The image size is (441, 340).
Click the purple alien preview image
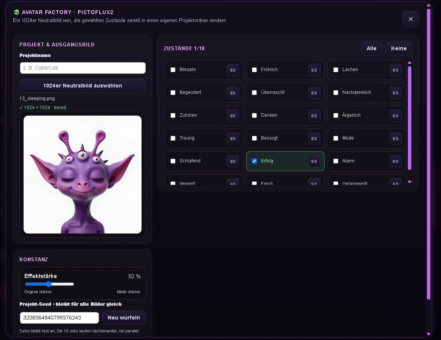83,174
